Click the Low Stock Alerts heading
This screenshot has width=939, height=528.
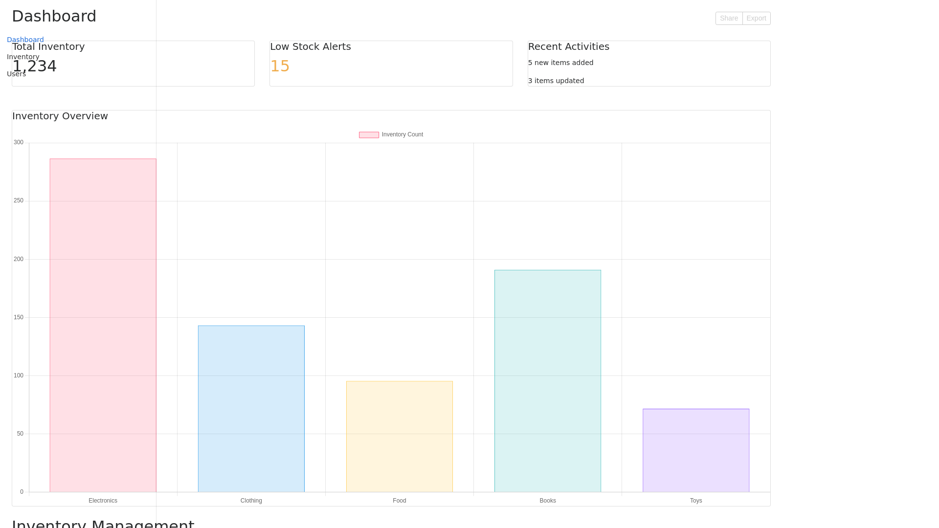point(310,46)
